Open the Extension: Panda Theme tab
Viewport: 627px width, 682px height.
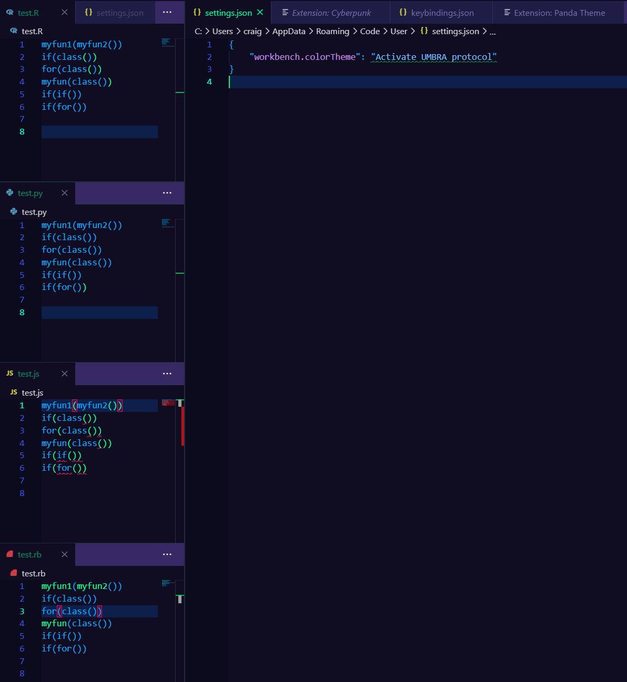559,13
